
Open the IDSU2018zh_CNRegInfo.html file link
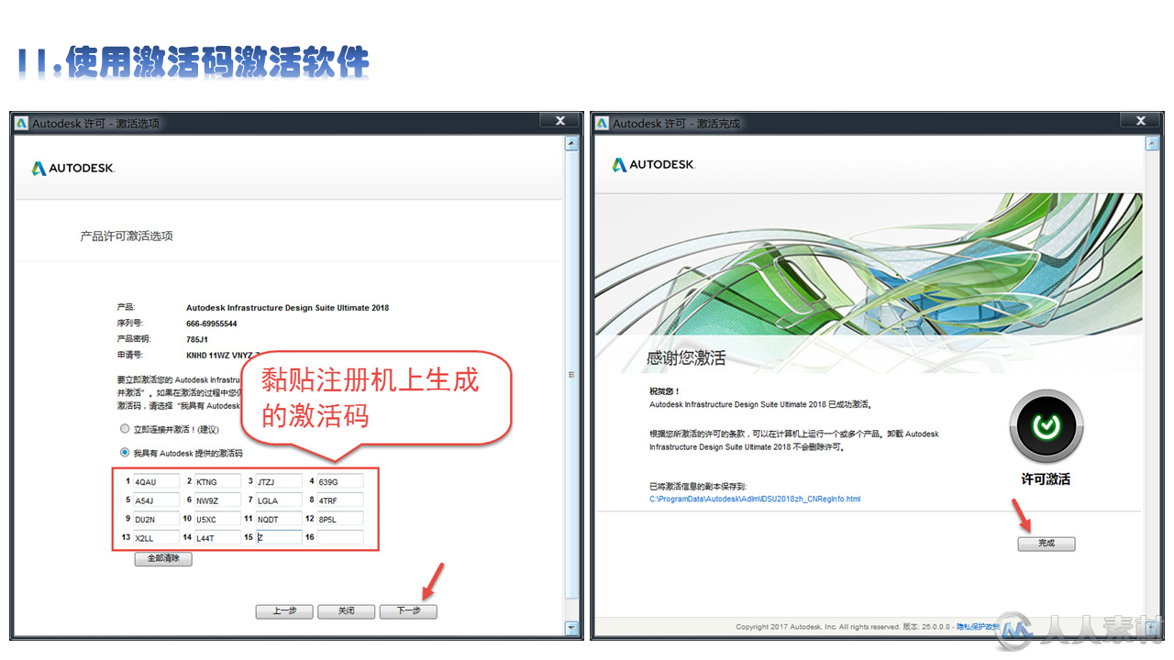pyautogui.click(x=755, y=499)
